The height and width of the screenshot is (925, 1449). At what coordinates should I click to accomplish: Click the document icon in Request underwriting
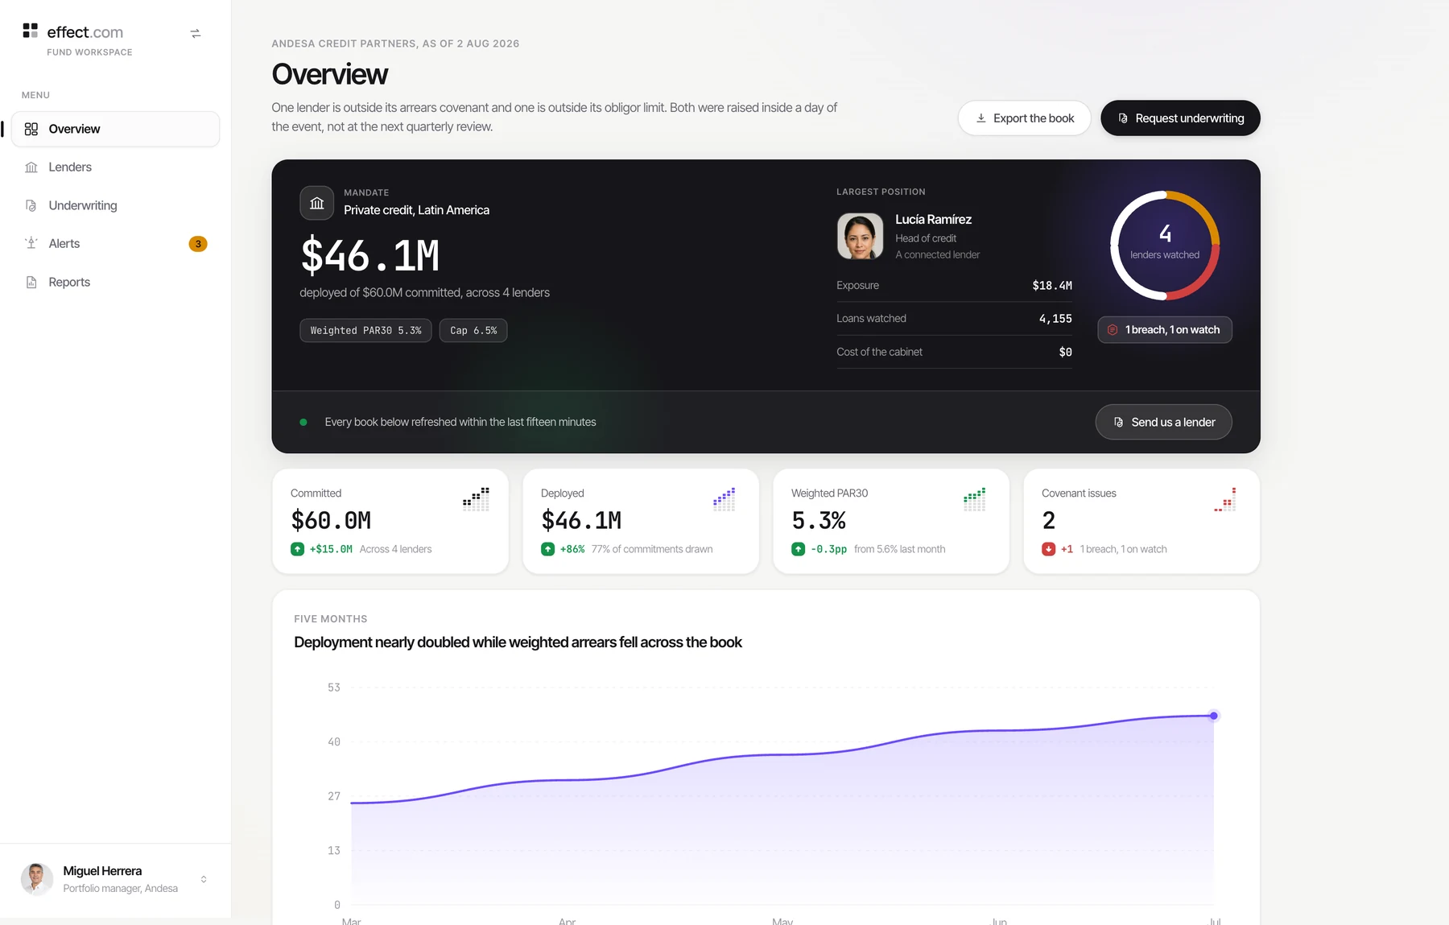[x=1123, y=118]
